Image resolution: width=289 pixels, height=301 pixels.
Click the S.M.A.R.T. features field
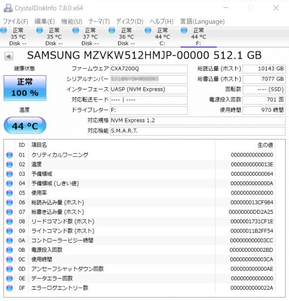tap(198, 131)
